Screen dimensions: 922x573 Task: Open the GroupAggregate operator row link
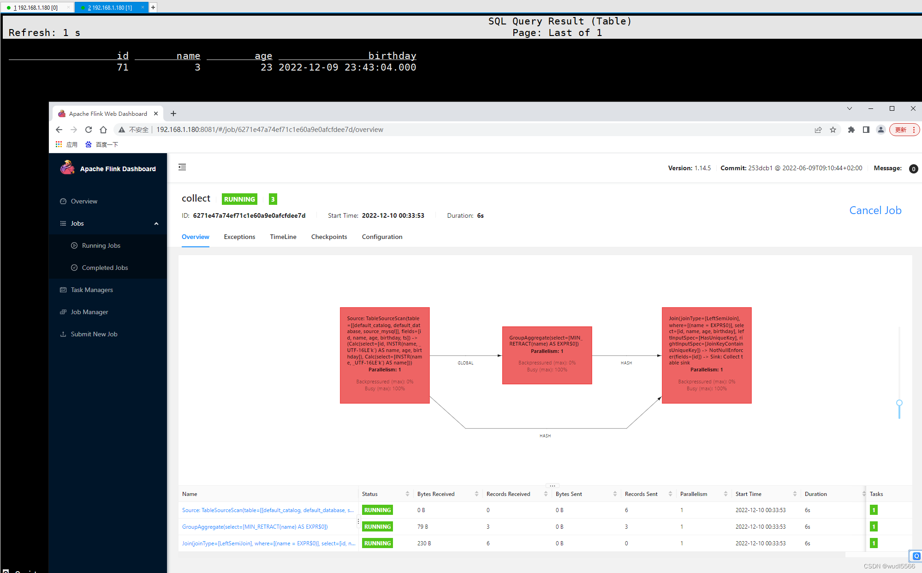click(x=255, y=526)
